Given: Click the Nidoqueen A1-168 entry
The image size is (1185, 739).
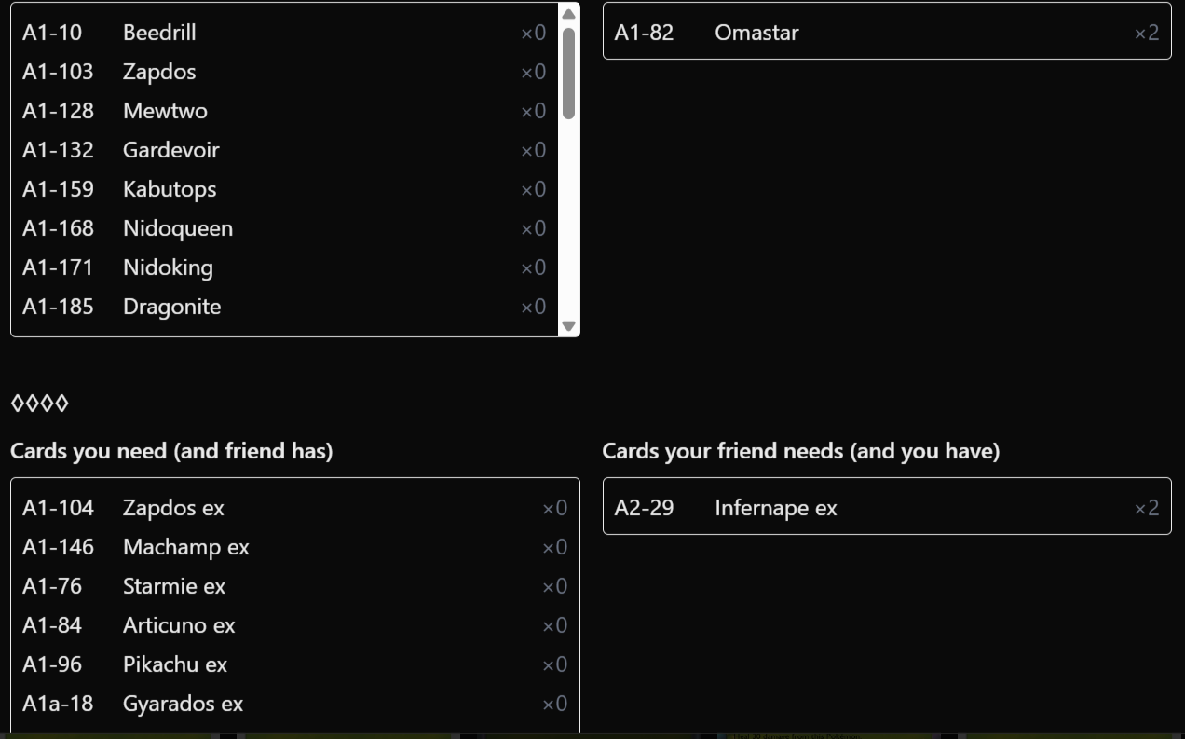Looking at the screenshot, I should click(x=284, y=228).
